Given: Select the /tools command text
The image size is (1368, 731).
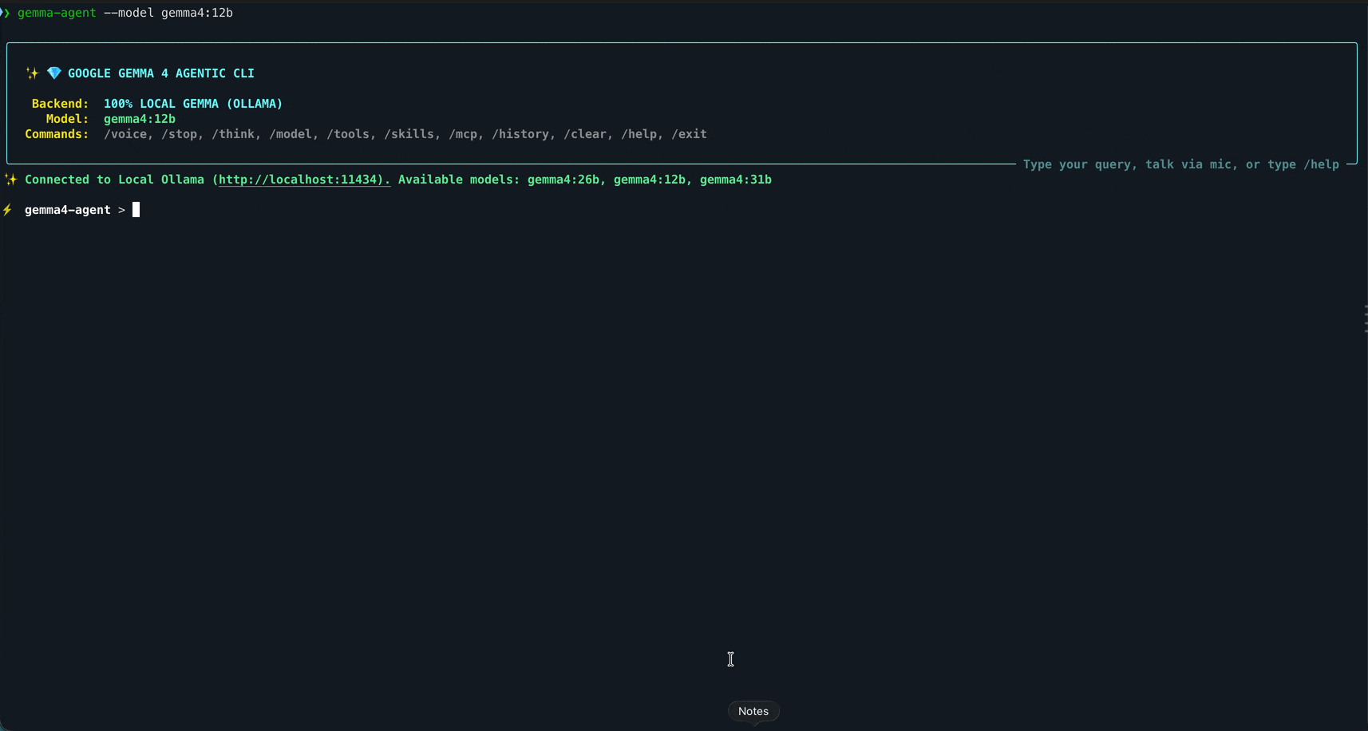Looking at the screenshot, I should [x=348, y=134].
